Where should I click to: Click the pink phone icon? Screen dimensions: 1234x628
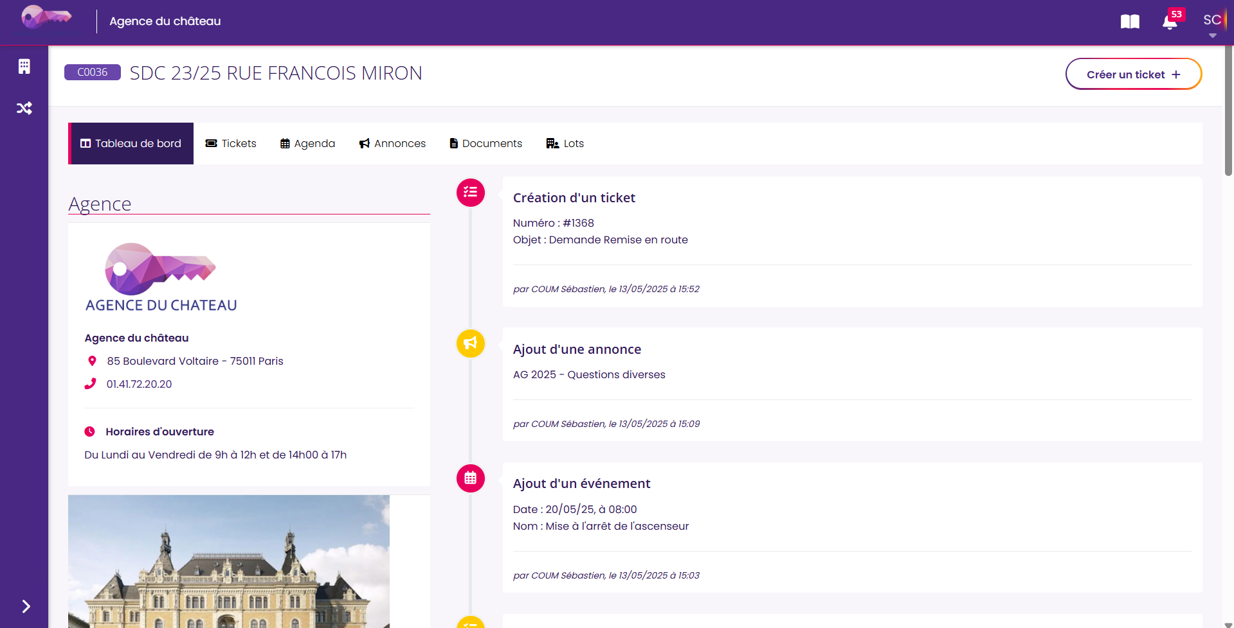[x=91, y=384]
